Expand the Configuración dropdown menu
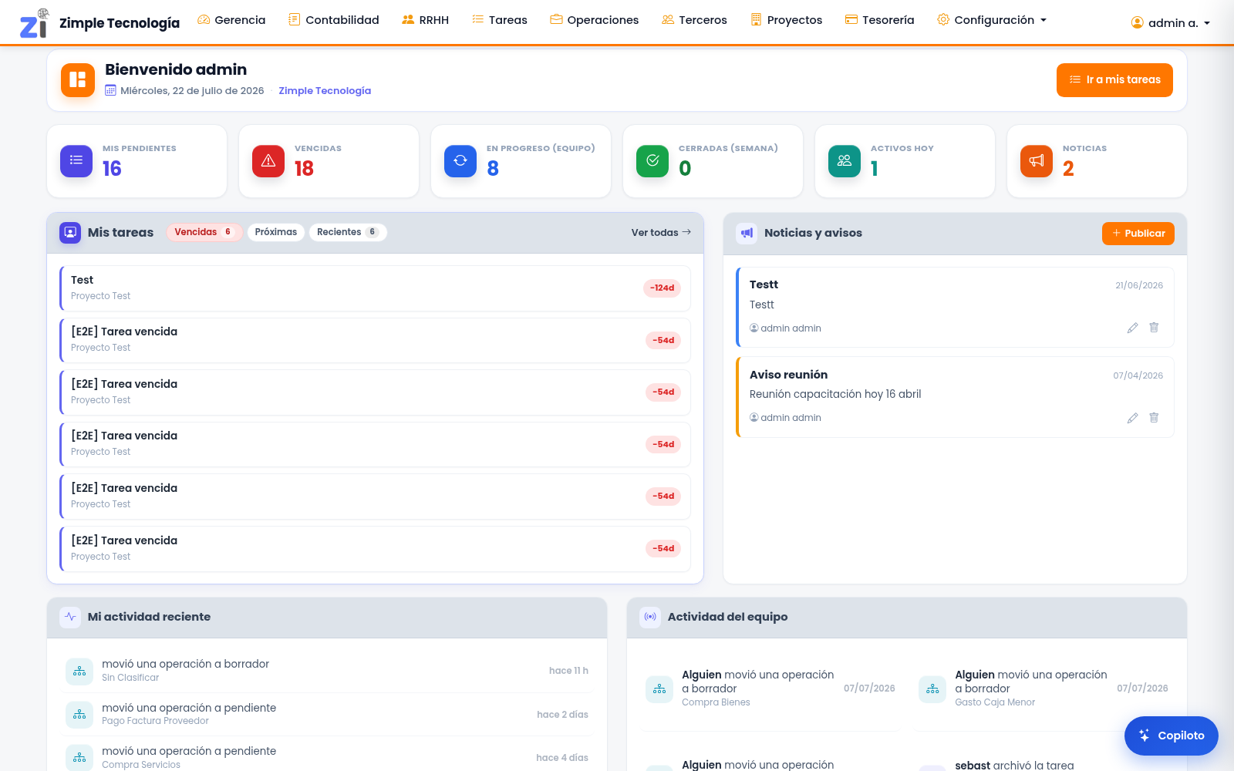Screen dimensions: 1234x771 tap(992, 20)
